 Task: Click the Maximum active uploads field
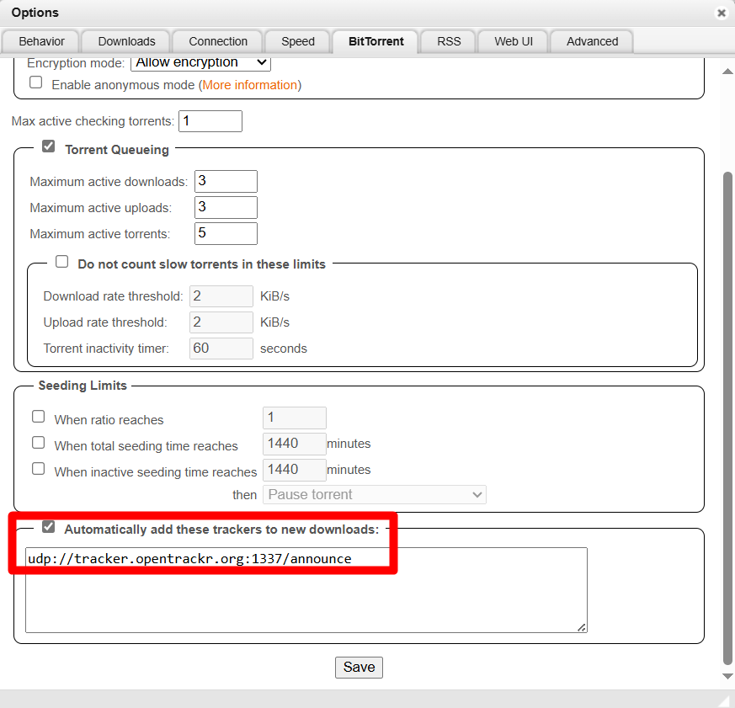click(226, 207)
